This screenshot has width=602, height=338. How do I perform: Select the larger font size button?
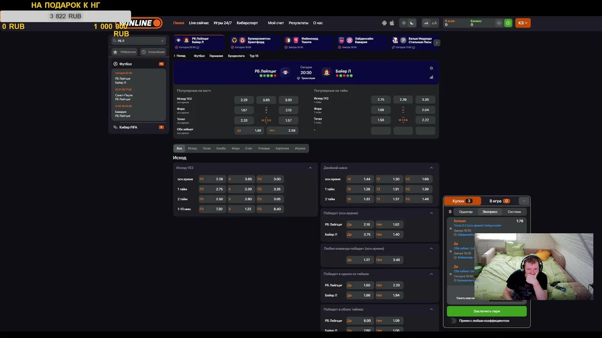[x=434, y=23]
